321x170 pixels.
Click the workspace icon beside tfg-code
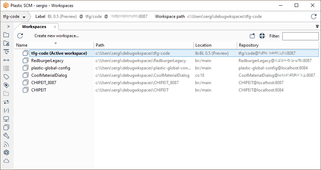pos(25,53)
